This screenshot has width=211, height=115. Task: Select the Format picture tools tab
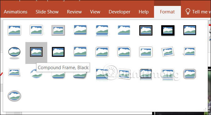click(167, 12)
